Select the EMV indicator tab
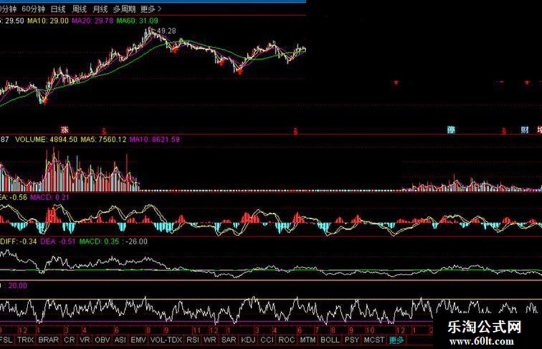 click(x=138, y=340)
